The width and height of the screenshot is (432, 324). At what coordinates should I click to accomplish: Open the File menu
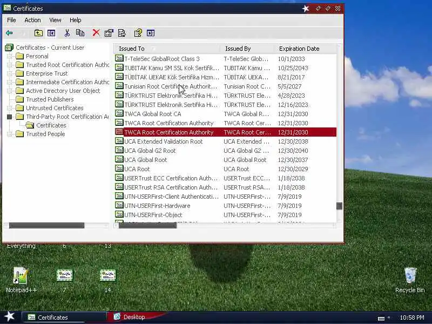pos(11,20)
